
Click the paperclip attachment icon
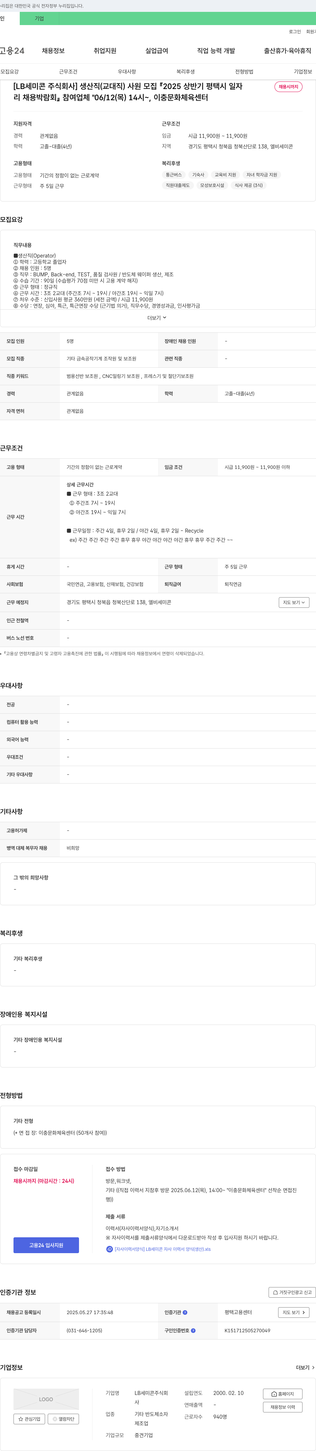tap(109, 1249)
